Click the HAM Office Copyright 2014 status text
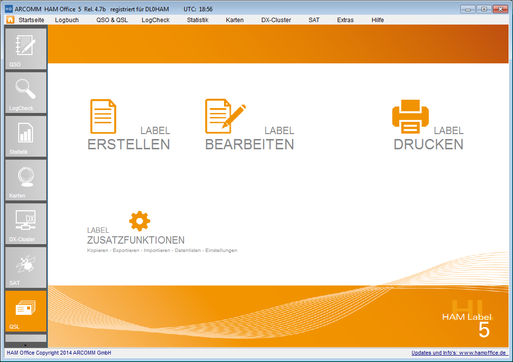The width and height of the screenshot is (513, 362). tap(59, 353)
